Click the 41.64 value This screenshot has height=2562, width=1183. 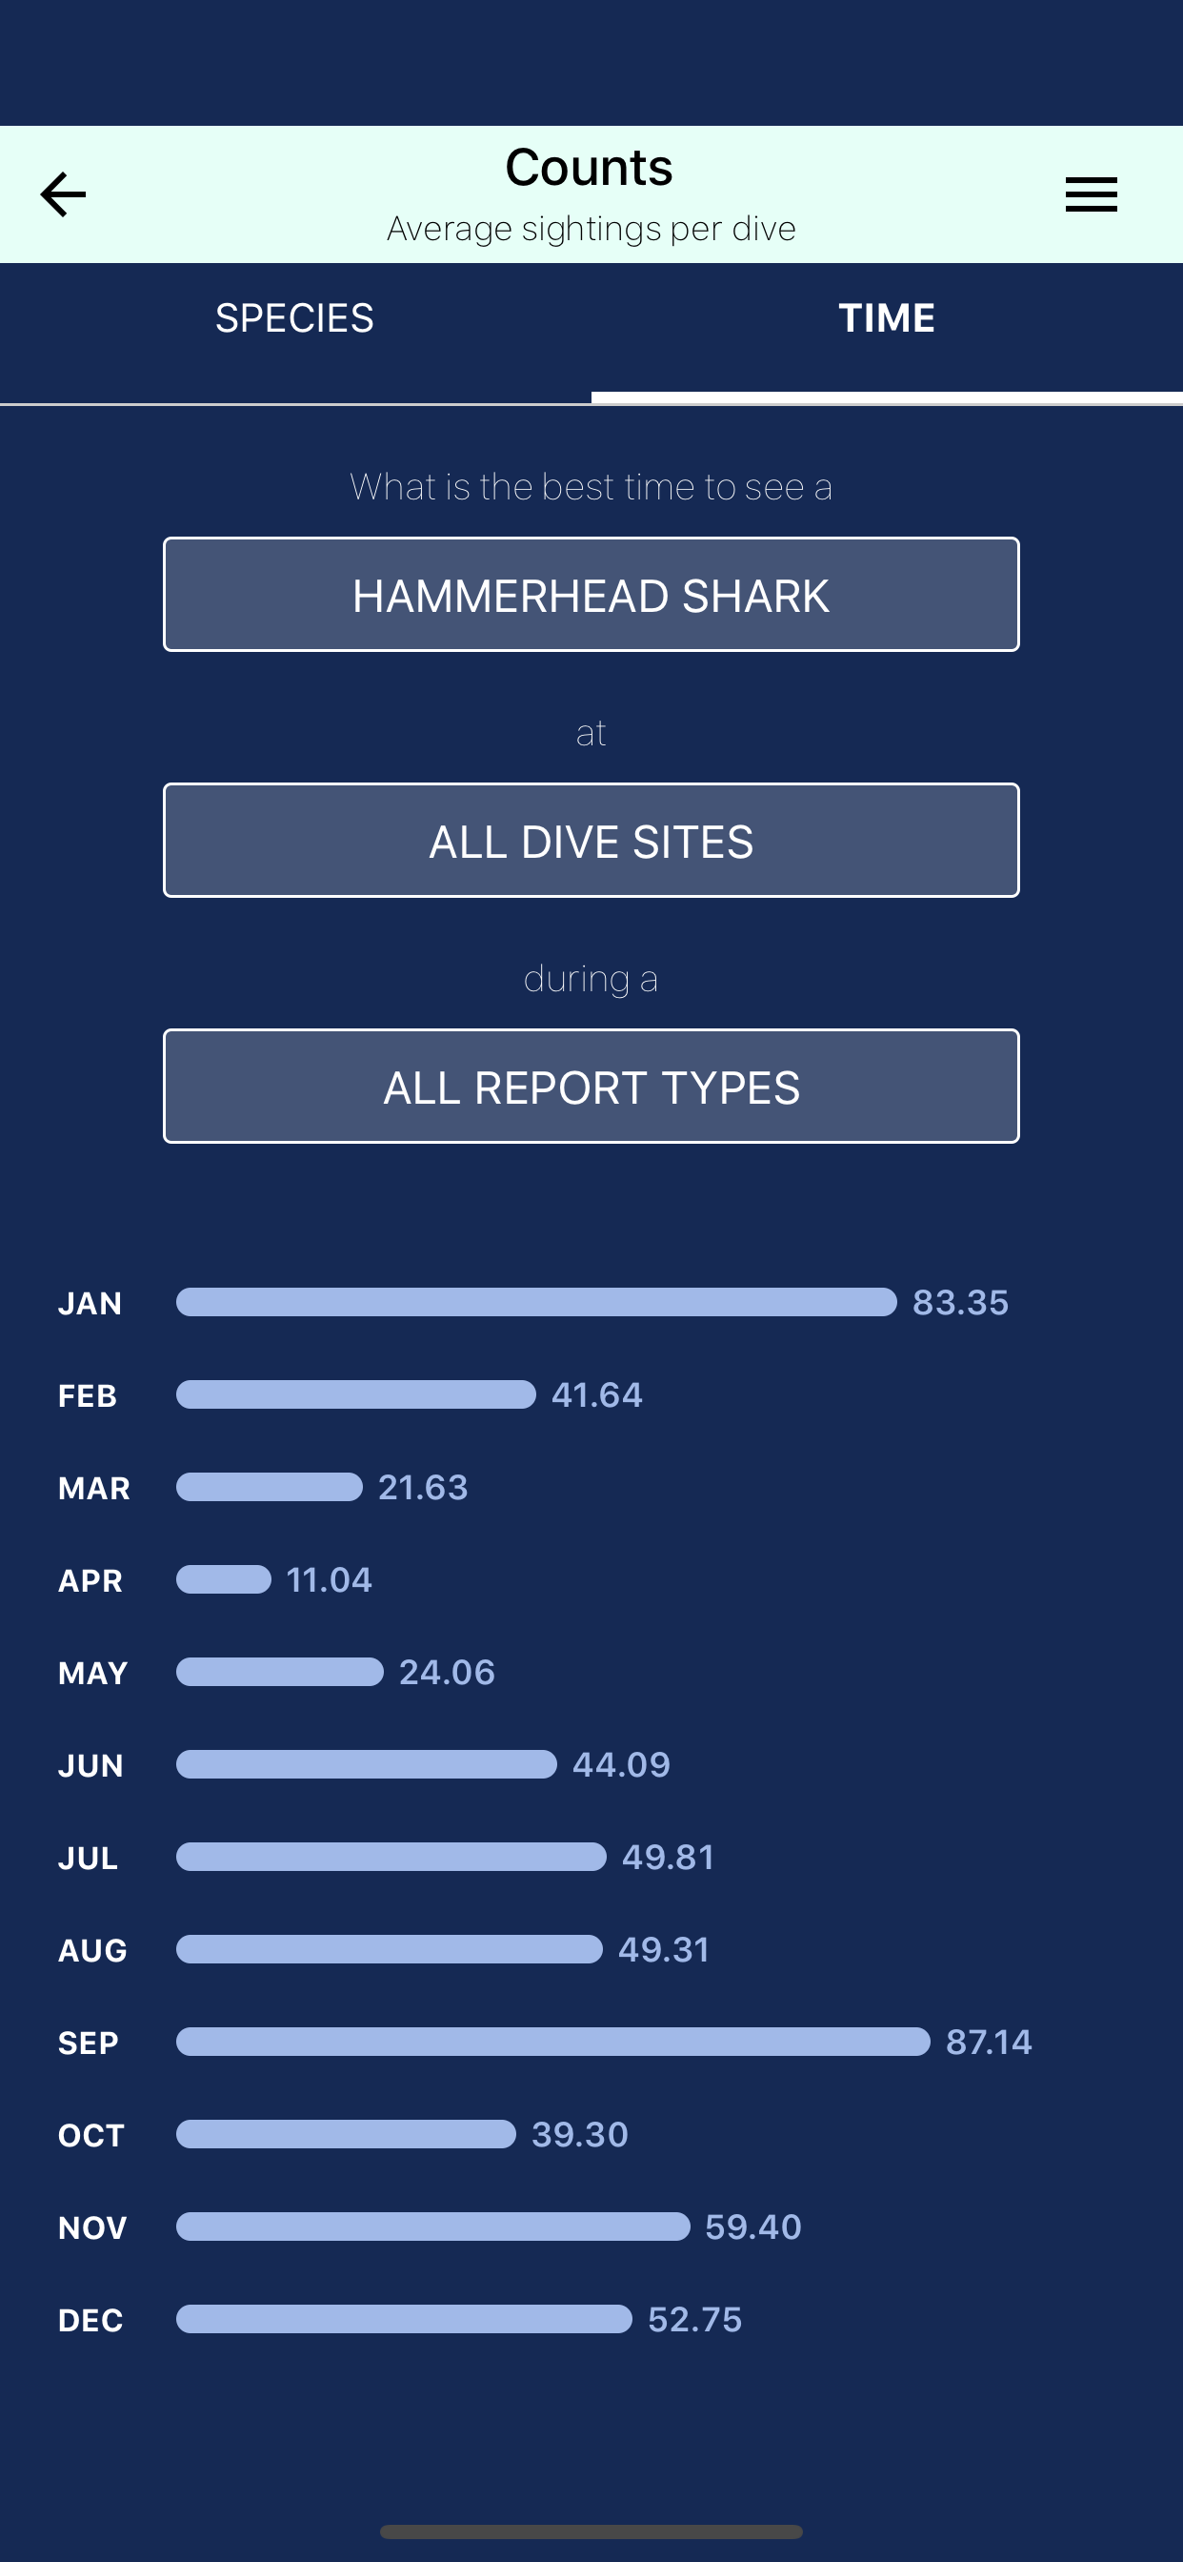click(x=596, y=1394)
